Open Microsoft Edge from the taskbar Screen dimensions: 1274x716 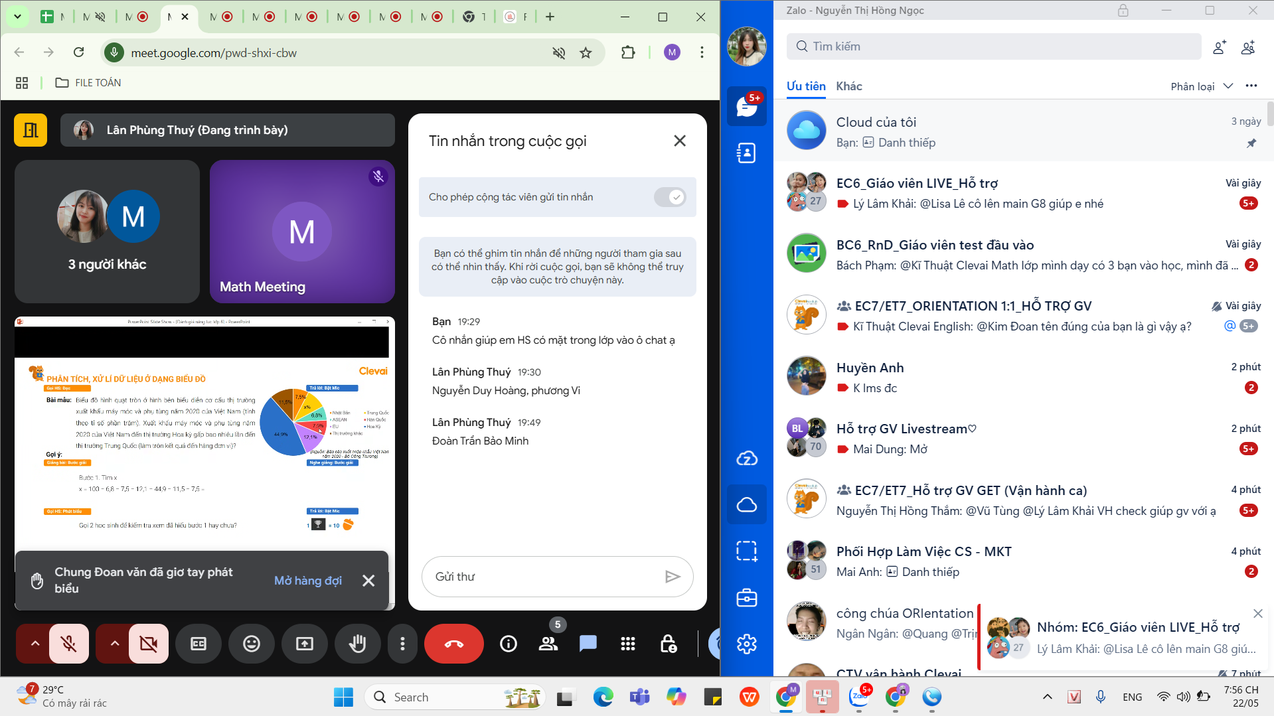pos(603,697)
